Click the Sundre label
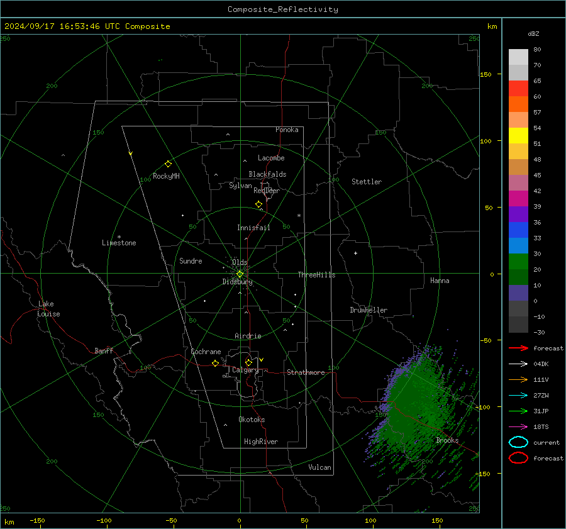 191,261
